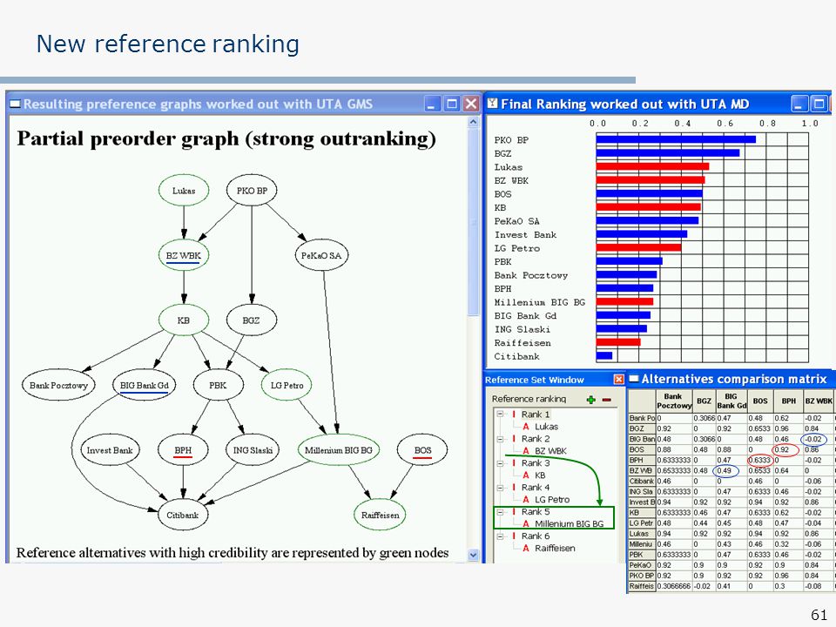This screenshot has height=627, width=836.
Task: Click the BOS node in the graph
Action: click(x=422, y=450)
